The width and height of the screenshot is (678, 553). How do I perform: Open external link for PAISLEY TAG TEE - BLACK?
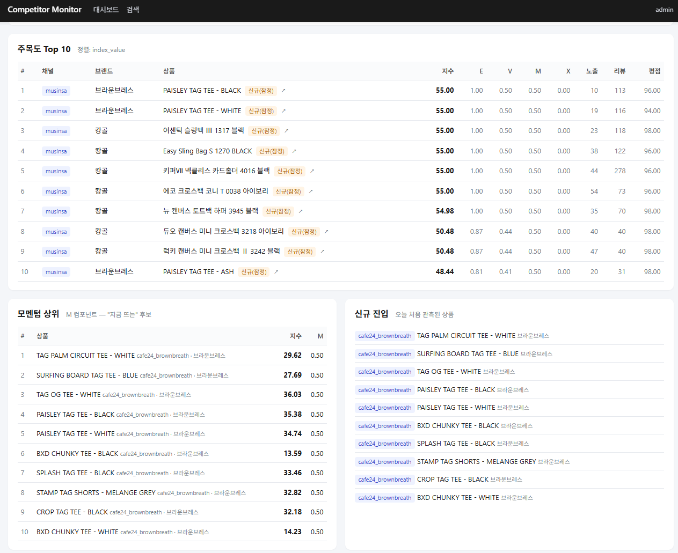click(283, 91)
